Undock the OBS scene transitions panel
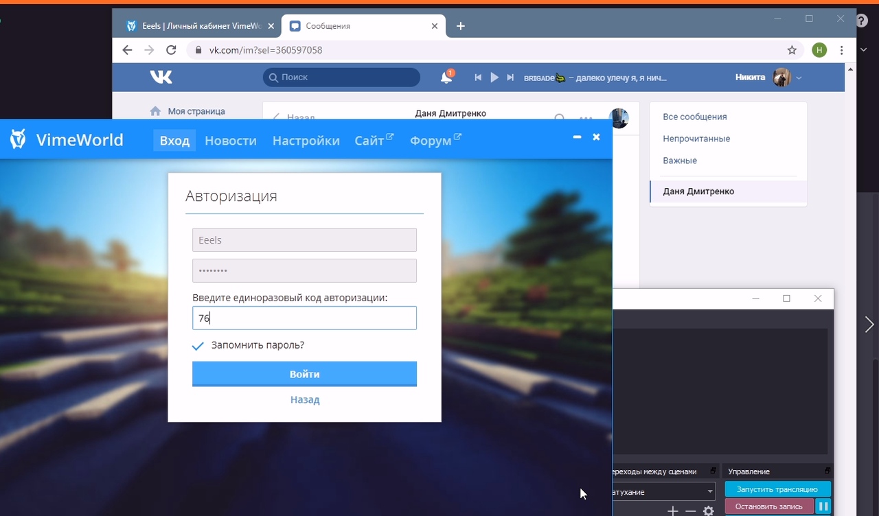The width and height of the screenshot is (879, 516). coord(713,471)
